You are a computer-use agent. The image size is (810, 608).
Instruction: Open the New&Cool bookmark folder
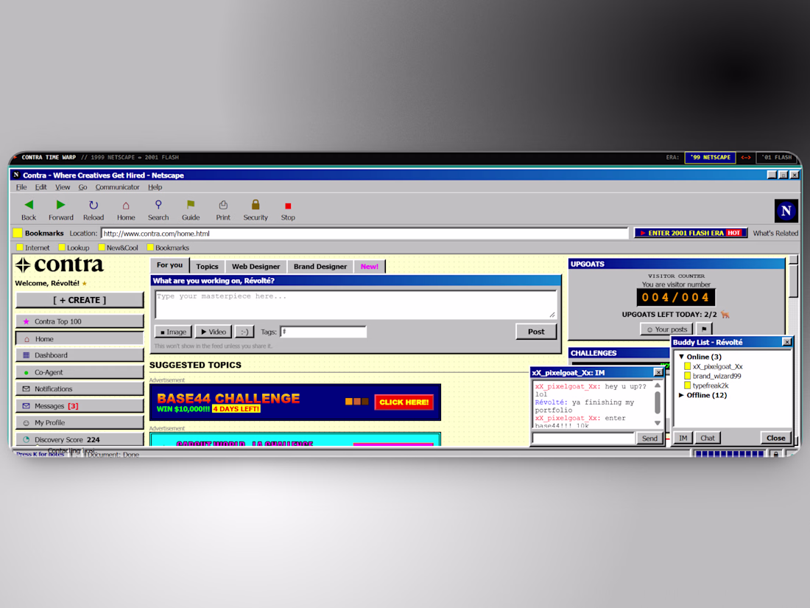coord(119,248)
